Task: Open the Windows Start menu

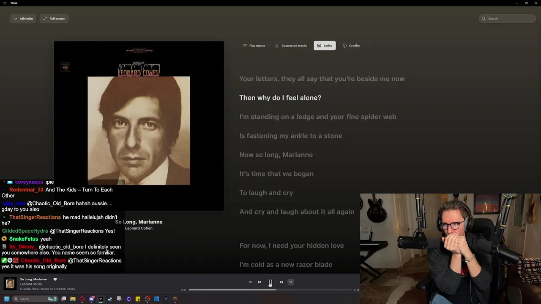Action: point(7,299)
